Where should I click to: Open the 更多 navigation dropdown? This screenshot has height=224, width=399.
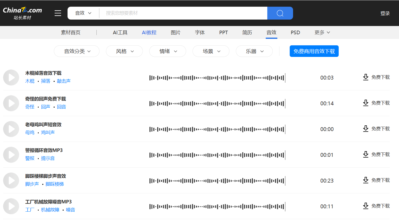322,32
